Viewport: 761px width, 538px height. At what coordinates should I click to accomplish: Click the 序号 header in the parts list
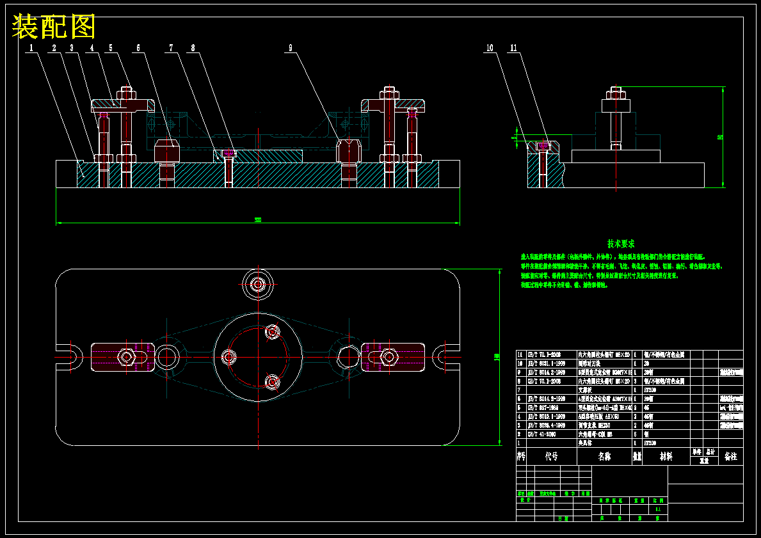tap(521, 457)
